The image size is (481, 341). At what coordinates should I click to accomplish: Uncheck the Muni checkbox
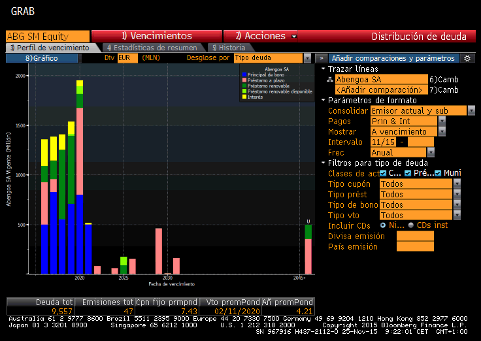[439, 173]
